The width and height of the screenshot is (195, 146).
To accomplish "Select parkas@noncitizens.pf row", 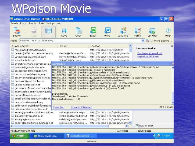I will [31, 95].
